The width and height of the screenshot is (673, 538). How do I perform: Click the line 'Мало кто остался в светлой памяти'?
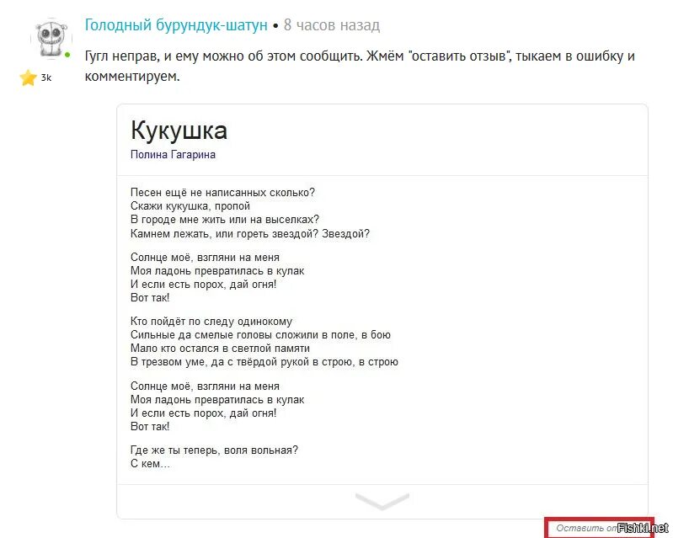click(220, 348)
